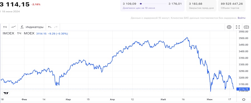The image size is (251, 103).
Task: Toggle fullscreen chart mode
Action: click(238, 27)
